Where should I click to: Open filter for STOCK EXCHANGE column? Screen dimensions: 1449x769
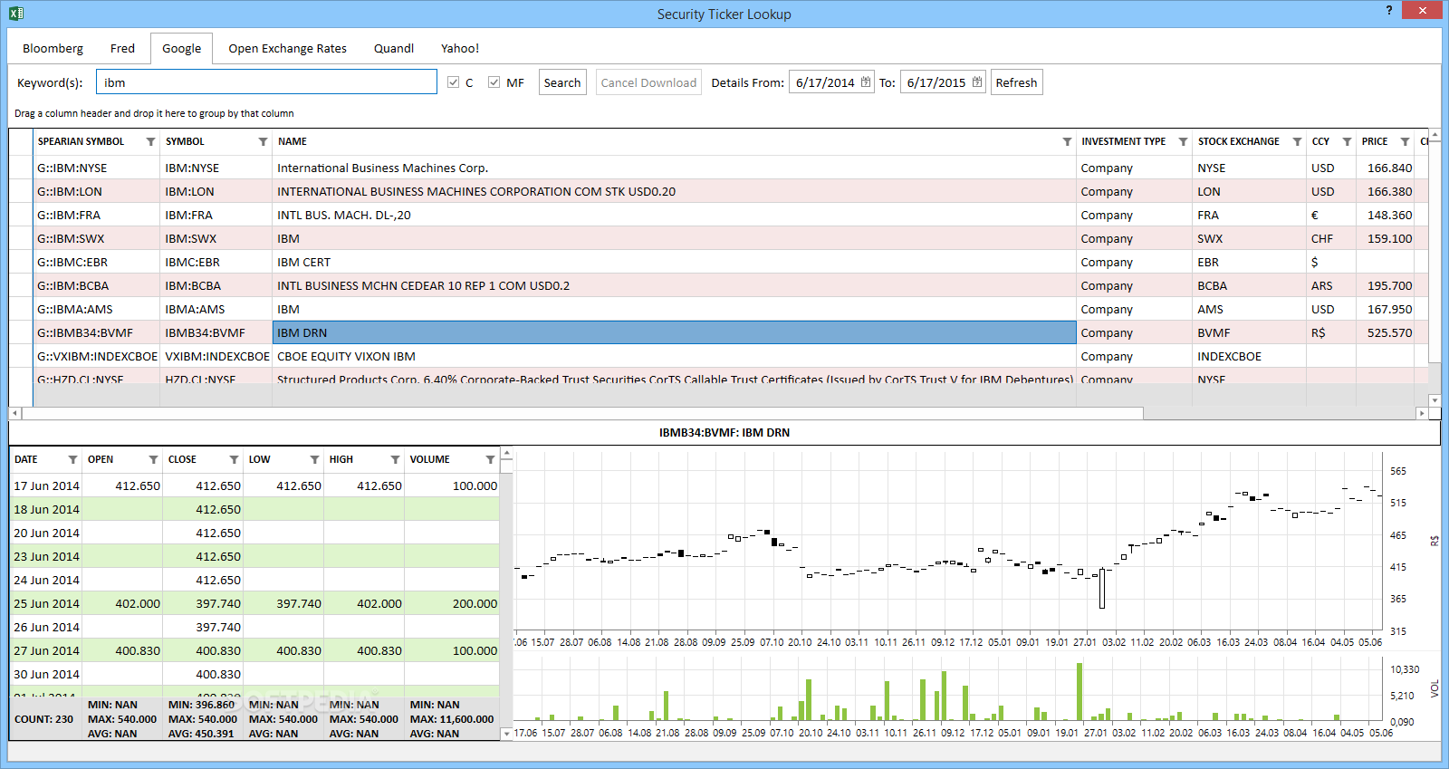tap(1297, 142)
